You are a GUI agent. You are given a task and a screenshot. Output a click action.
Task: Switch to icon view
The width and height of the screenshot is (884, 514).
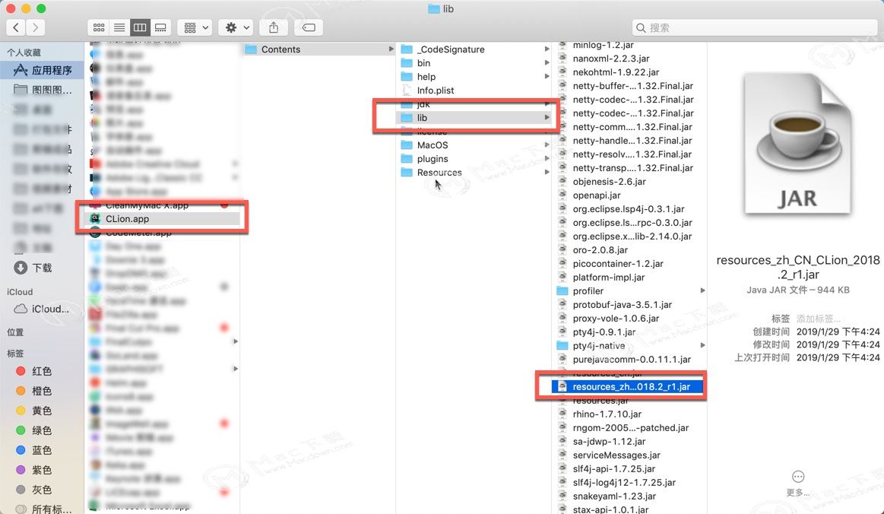click(99, 27)
